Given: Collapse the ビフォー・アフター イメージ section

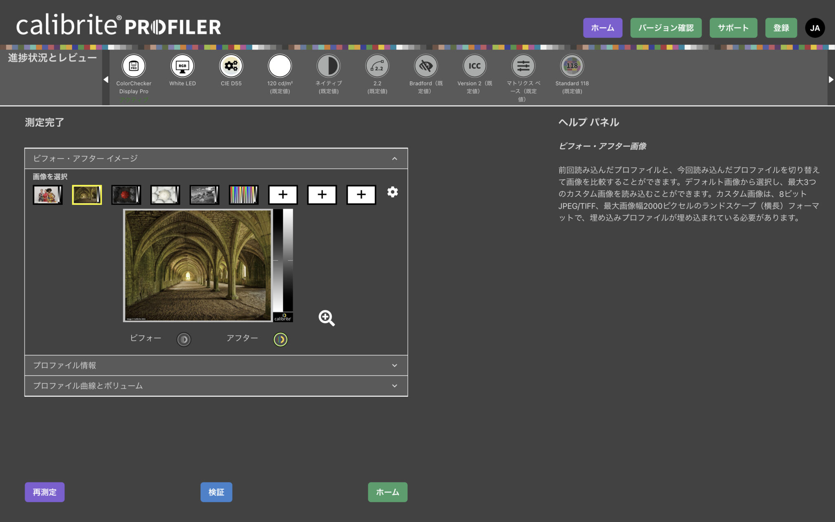Looking at the screenshot, I should [x=394, y=159].
